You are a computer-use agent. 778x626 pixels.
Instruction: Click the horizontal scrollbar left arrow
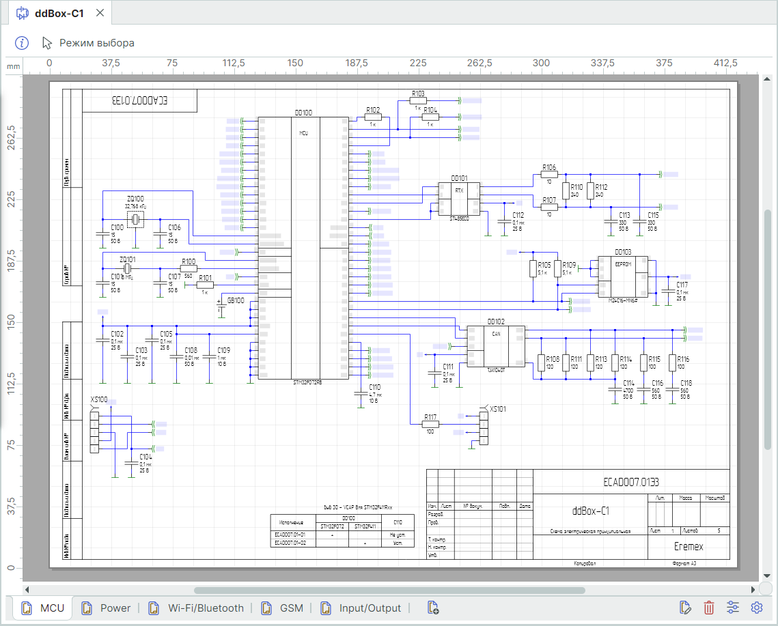27,590
